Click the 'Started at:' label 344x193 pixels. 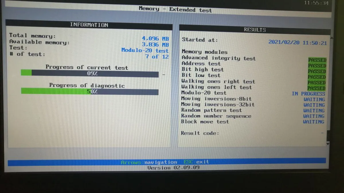tap(200, 40)
